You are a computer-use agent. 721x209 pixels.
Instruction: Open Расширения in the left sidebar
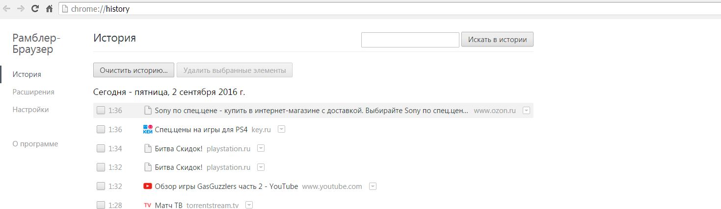pyautogui.click(x=33, y=92)
